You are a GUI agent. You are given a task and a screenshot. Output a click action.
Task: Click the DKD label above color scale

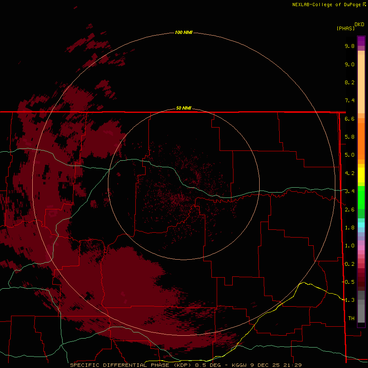coord(359,25)
